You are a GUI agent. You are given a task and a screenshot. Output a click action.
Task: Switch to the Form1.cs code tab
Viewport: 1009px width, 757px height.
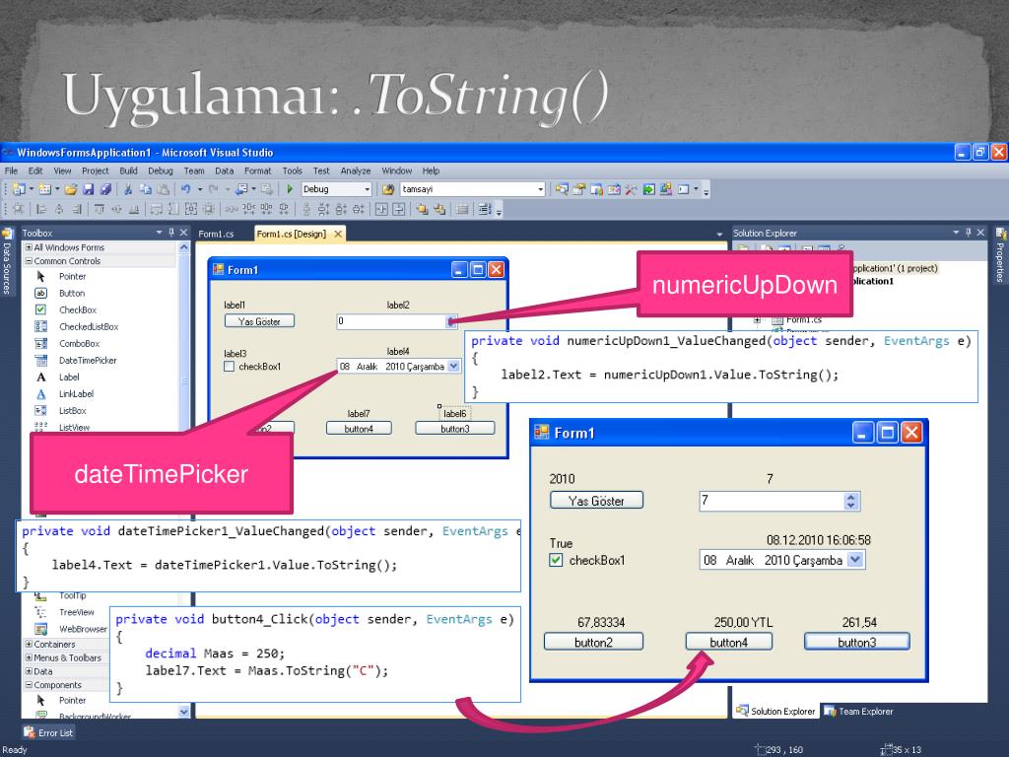click(216, 234)
